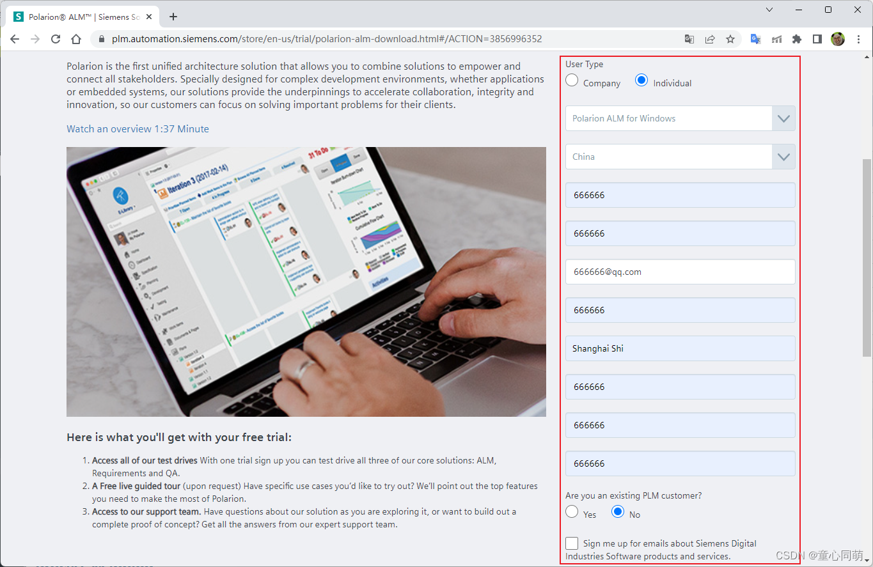Click the address bar URL
Screen dimensions: 873x567
pyautogui.click(x=327, y=39)
